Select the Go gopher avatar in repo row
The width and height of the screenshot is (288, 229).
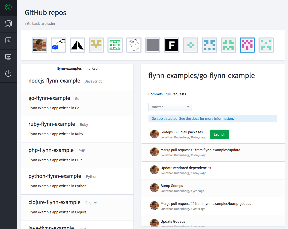click(134, 45)
